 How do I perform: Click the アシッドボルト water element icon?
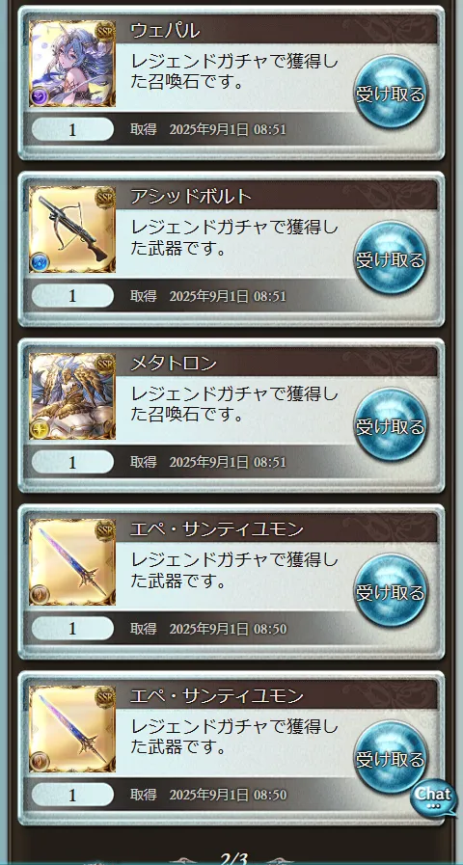40,261
